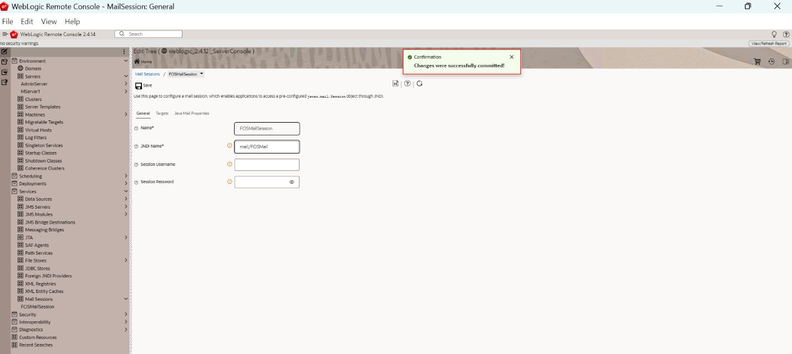Open the View menu
Viewport: 792px width, 354px height.
coord(49,22)
